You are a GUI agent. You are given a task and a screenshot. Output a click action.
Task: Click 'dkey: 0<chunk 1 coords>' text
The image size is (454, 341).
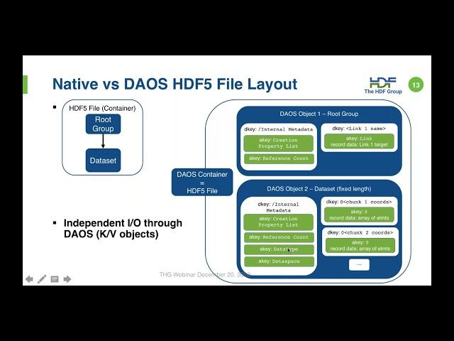coord(359,202)
